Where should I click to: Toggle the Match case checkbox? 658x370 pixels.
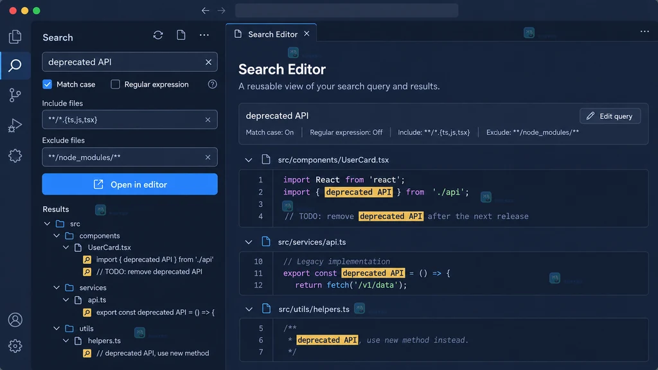[x=47, y=84]
